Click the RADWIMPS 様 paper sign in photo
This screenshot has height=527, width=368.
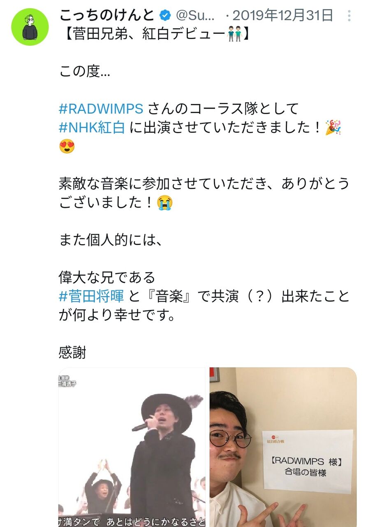point(308,461)
